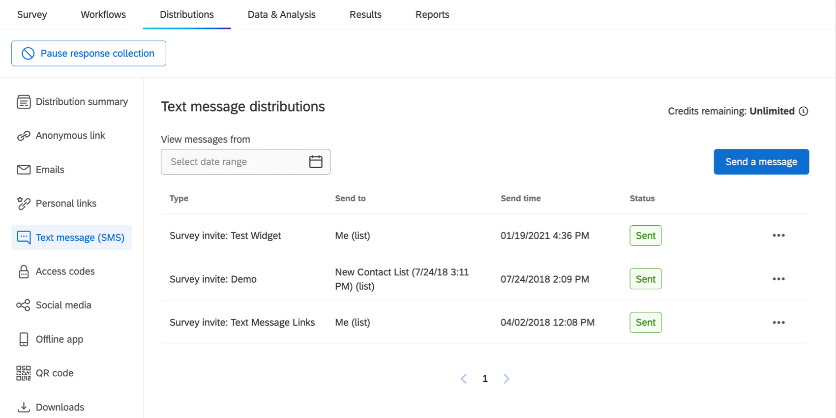The height and width of the screenshot is (418, 836).
Task: Go to next page of messages
Action: point(506,379)
